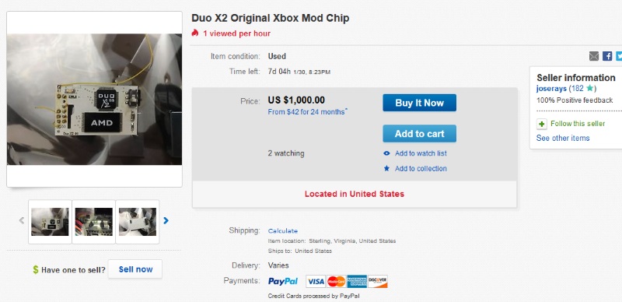The image size is (622, 302).
Task: Open joserays seller profile link
Action: [x=551, y=89]
